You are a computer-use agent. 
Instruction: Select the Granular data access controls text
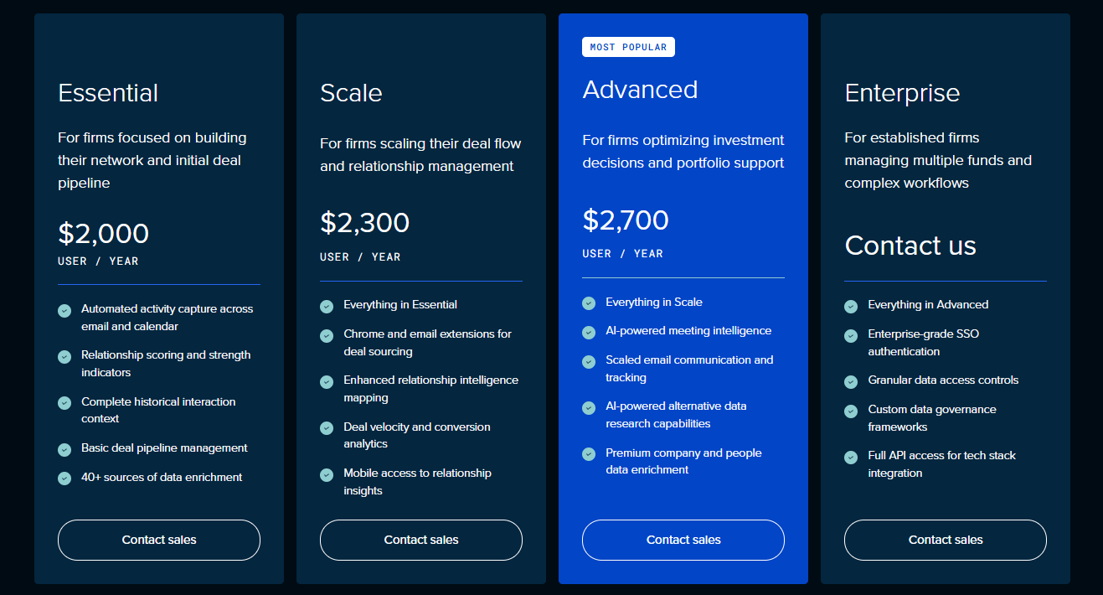(943, 380)
